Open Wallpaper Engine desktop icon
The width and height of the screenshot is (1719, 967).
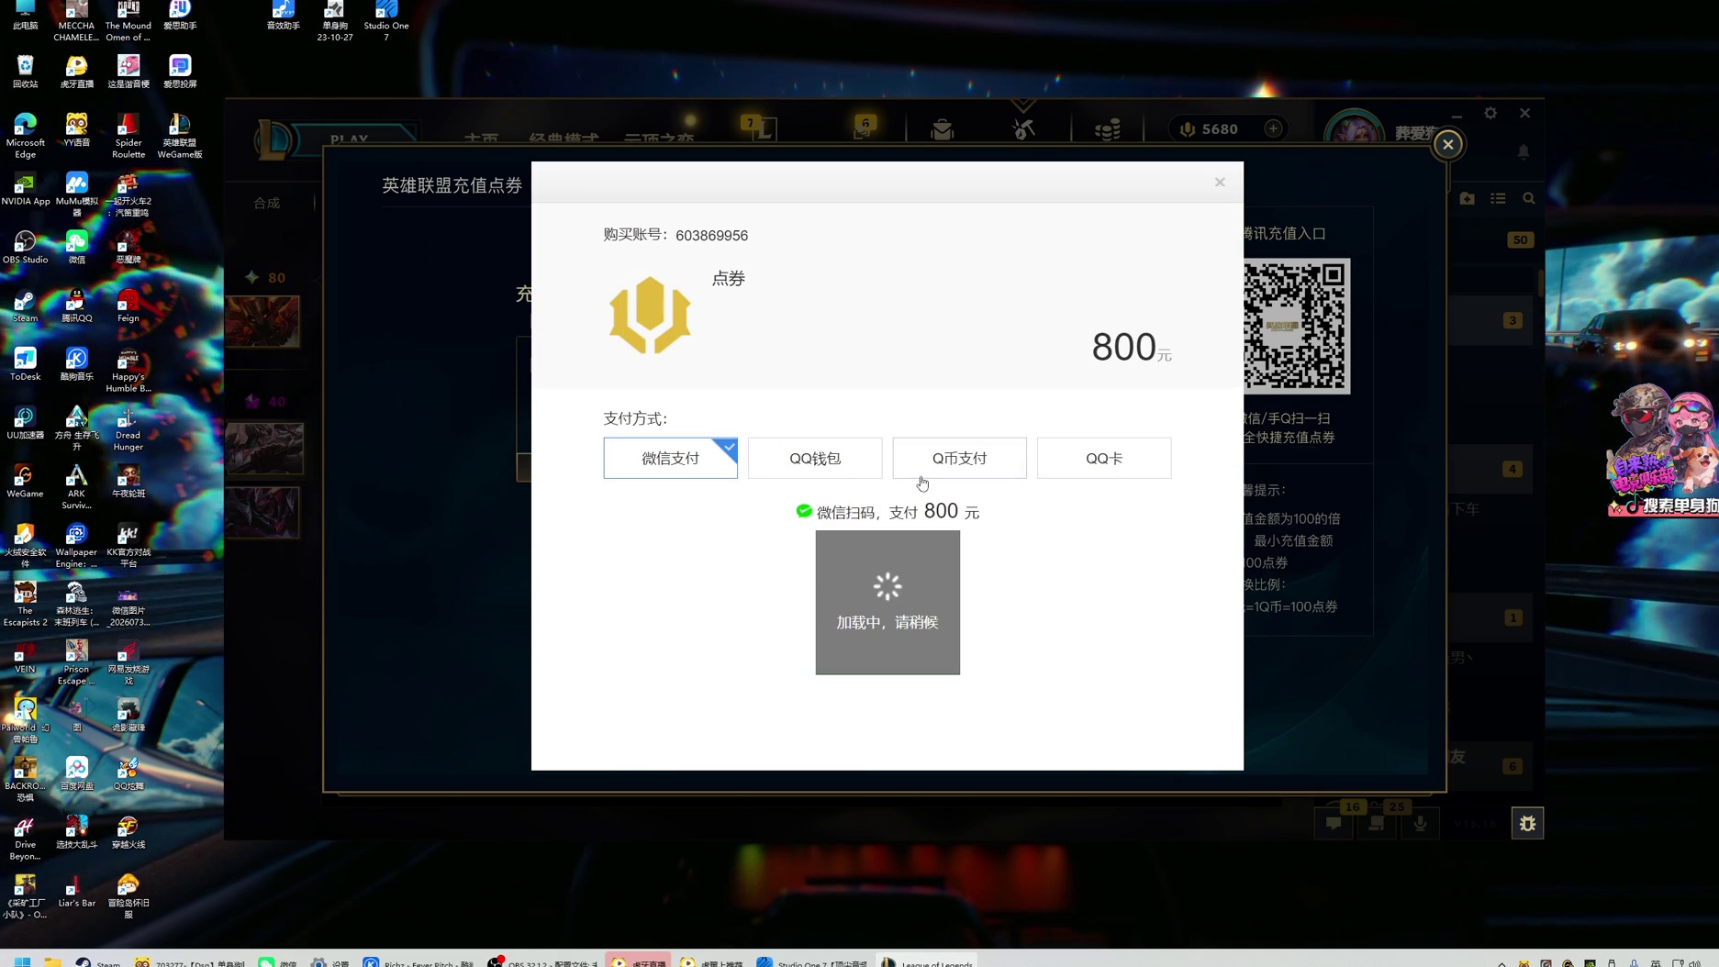pyautogui.click(x=77, y=546)
